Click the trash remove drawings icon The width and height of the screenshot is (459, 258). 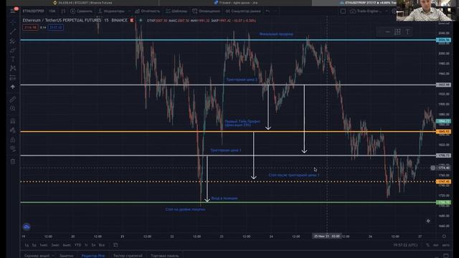pos(13,161)
